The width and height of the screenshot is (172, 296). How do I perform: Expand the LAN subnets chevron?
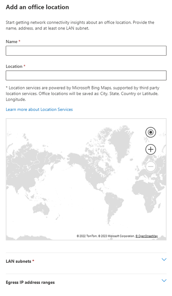point(164,260)
